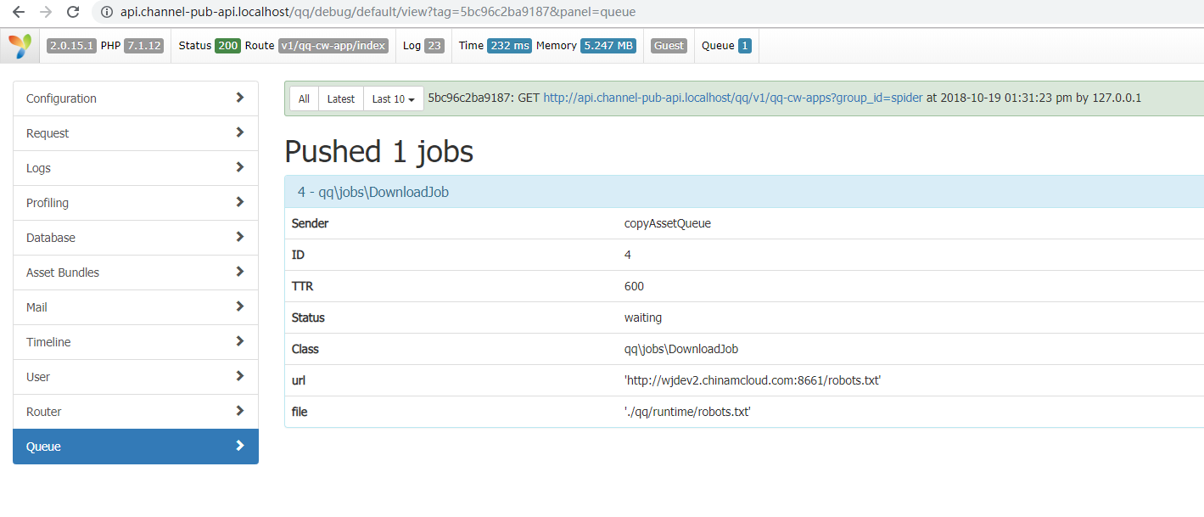This screenshot has width=1204, height=517.
Task: Open the qq-cw-apps request URL link
Action: coord(732,98)
